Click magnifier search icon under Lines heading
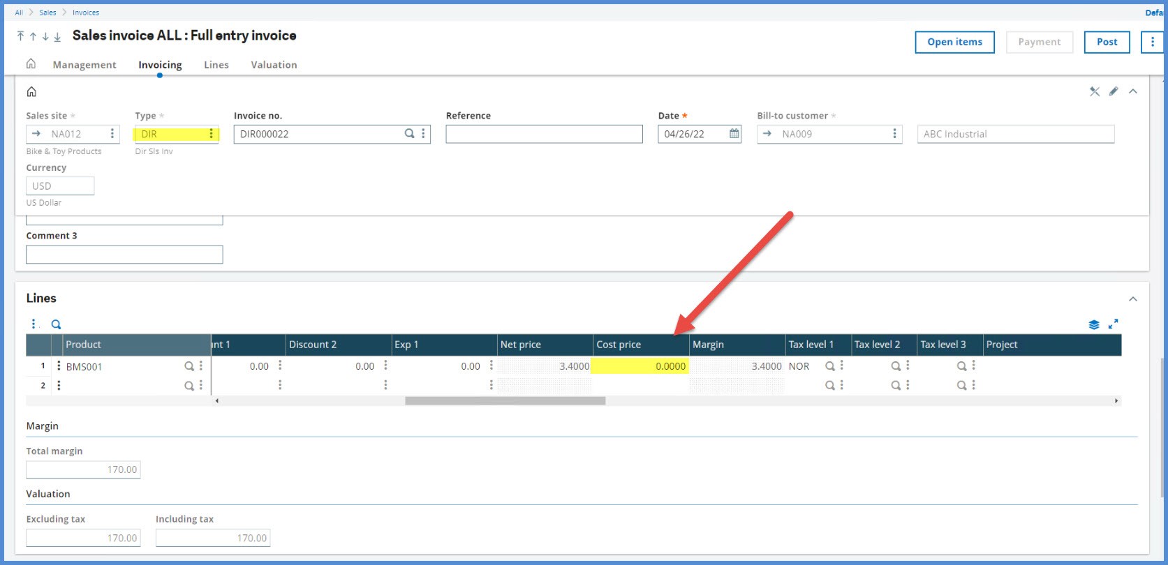This screenshot has width=1168, height=565. click(56, 324)
